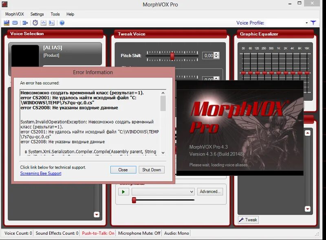Click the 16K equalizer slider handle
The width and height of the screenshot is (326, 240).
pyautogui.click(x=307, y=73)
